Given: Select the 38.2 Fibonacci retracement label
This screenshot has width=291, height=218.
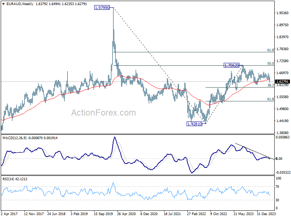Looking at the screenshot, I should point(271,85).
